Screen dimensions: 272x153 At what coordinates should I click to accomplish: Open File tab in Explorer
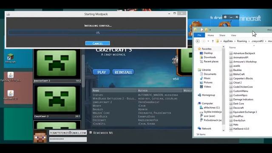pyautogui.click(x=199, y=35)
